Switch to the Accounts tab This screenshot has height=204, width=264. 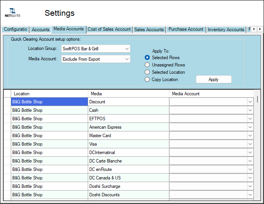coord(40,30)
